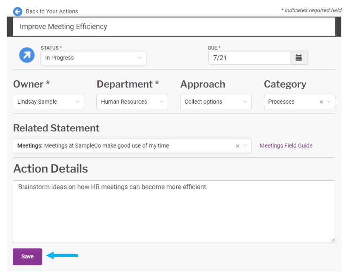
Task: Click Back to Your Actions
Action: point(51,11)
